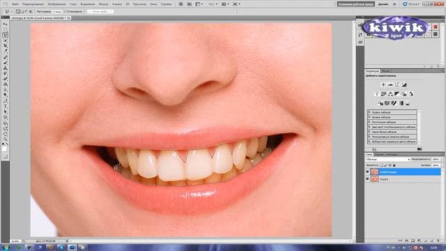446x251 pixels.
Task: Select the Brush tool
Action: (6, 63)
